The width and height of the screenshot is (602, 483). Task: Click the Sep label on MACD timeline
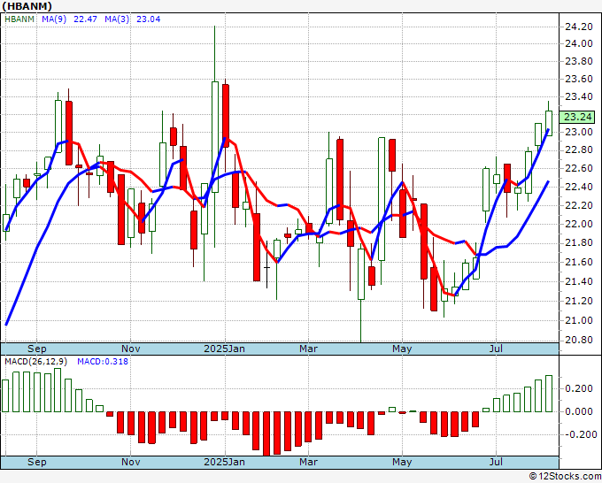(x=37, y=462)
